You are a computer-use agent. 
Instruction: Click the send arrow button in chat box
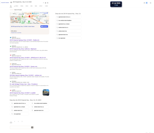pos(32,127)
